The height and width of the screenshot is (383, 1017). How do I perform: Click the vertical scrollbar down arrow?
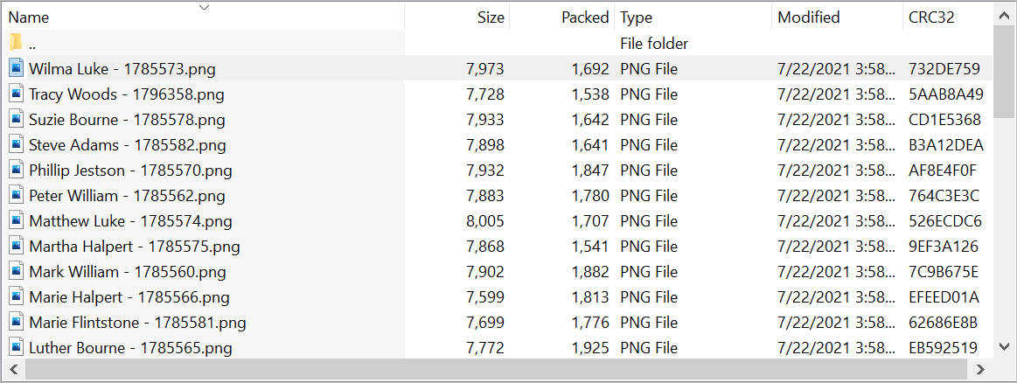click(1004, 346)
